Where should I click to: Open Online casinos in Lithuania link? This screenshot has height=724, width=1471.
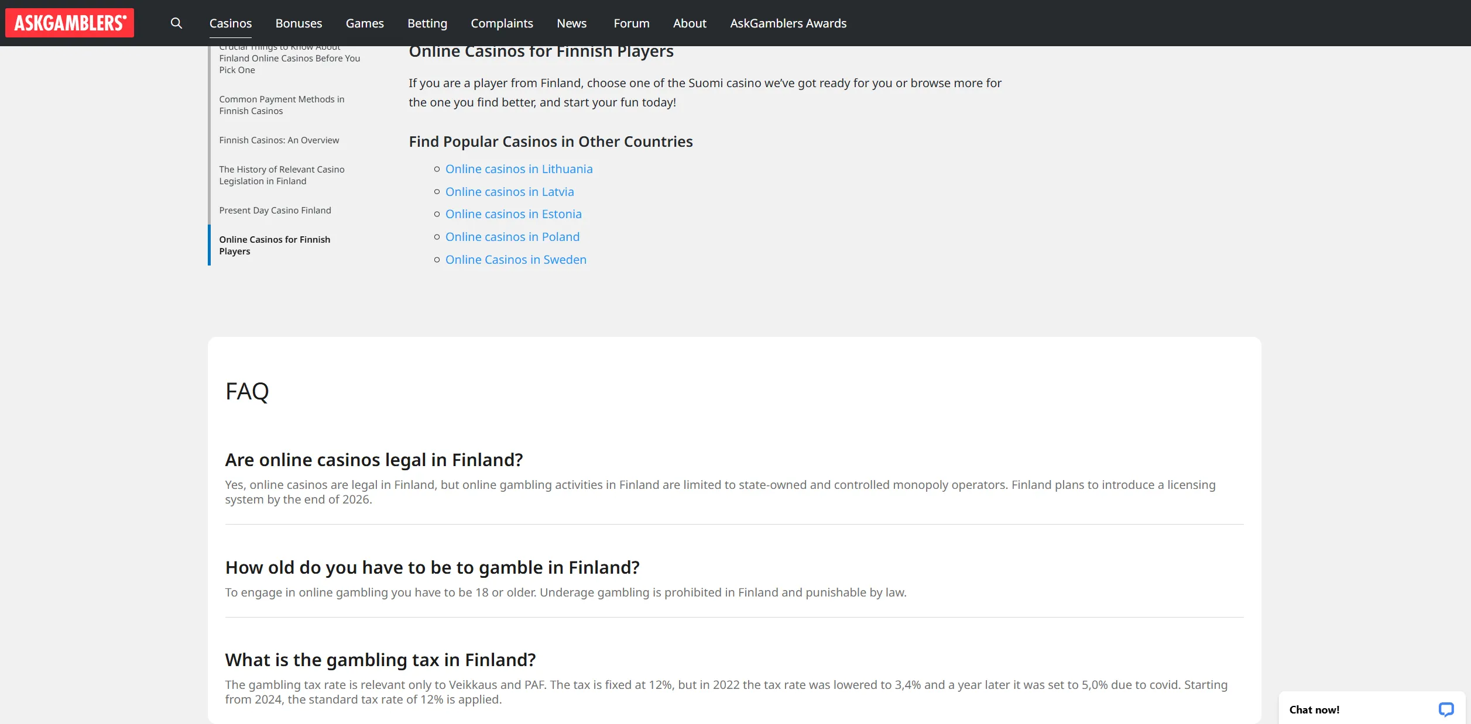tap(519, 169)
